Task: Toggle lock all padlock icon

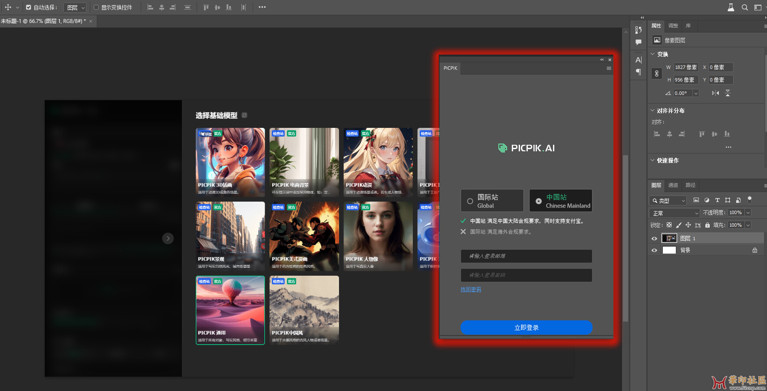Action: coord(708,225)
